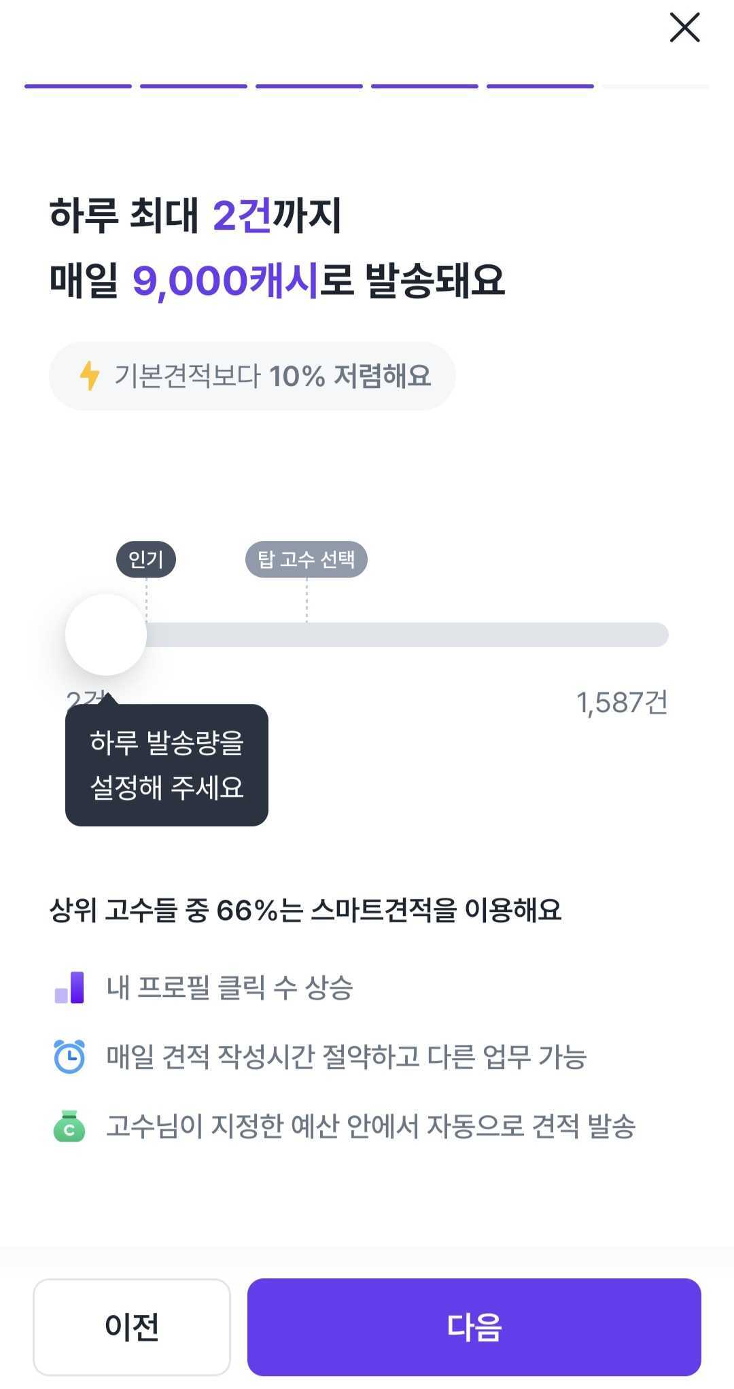Image resolution: width=734 pixels, height=1389 pixels.
Task: Tap the 9,000캐시 highlighted amount
Action: (x=225, y=280)
